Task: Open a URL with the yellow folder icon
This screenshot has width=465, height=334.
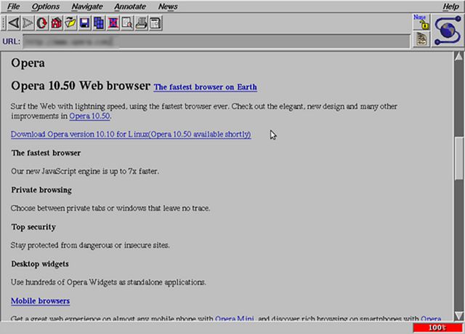Action: point(70,23)
